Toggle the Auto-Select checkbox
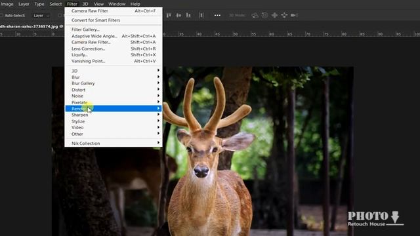This screenshot has width=420, height=236. [1, 16]
